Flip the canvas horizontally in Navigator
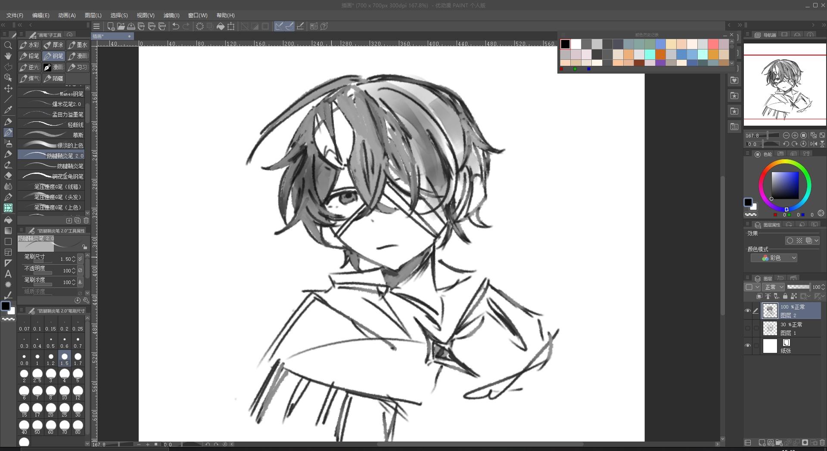Screen dimensions: 827x451 [x=814, y=144]
